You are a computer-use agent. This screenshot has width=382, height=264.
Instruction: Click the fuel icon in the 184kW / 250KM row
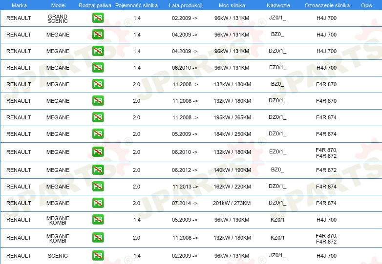tap(98, 133)
